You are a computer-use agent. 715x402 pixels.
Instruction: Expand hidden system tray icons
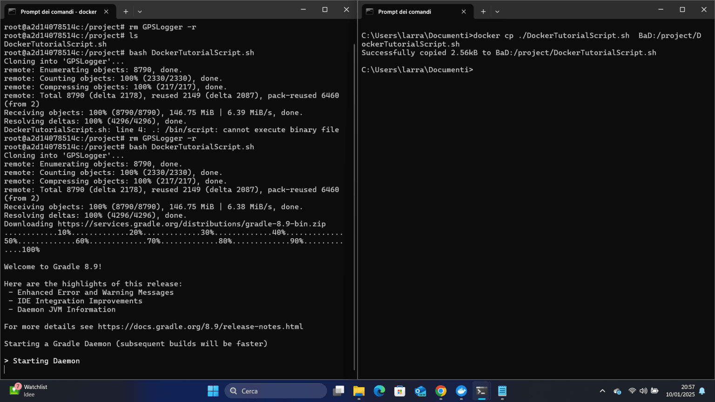point(602,391)
